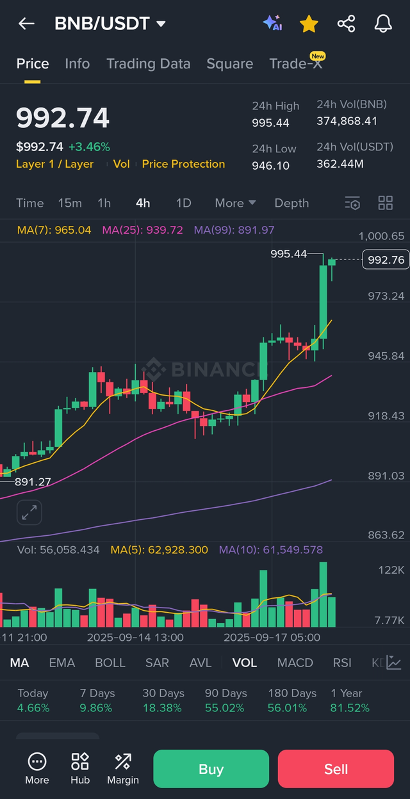The height and width of the screenshot is (799, 410).
Task: Tap the 90 Days 55.02% performance
Action: click(x=226, y=700)
